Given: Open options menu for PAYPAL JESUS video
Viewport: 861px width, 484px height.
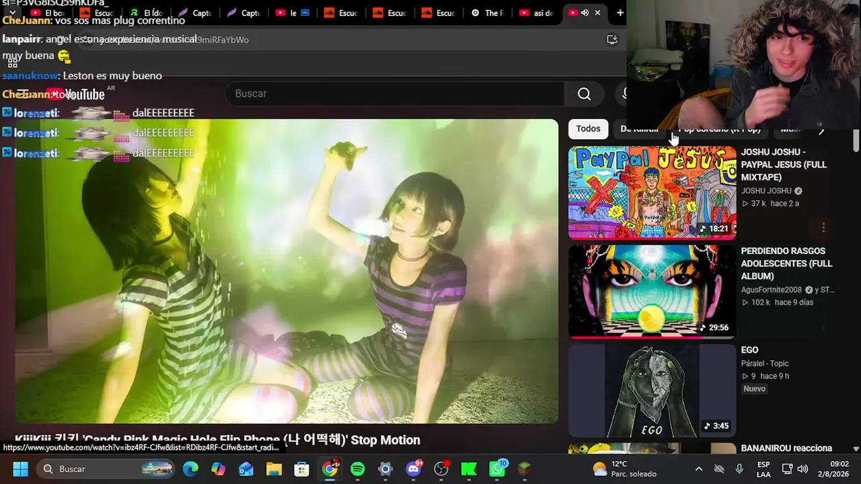Looking at the screenshot, I should 823,228.
